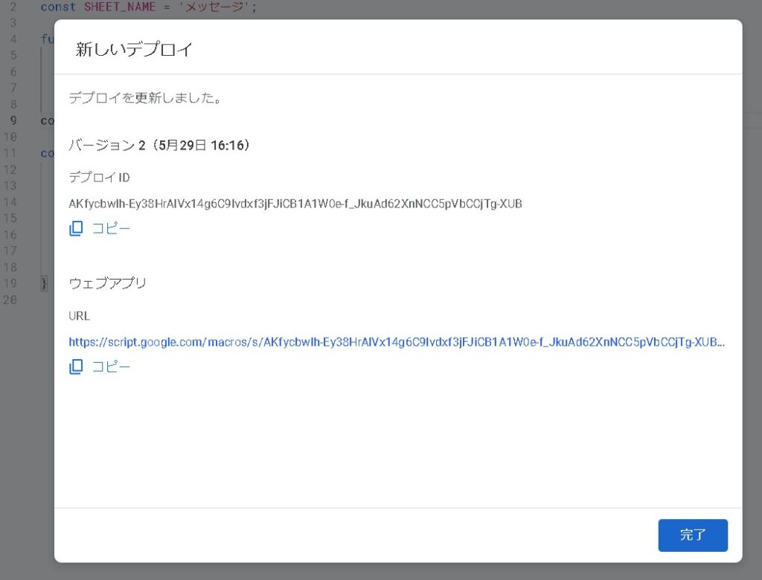Image resolution: width=762 pixels, height=580 pixels.
Task: Click line number 19 in the editor gutter
Action: point(10,283)
